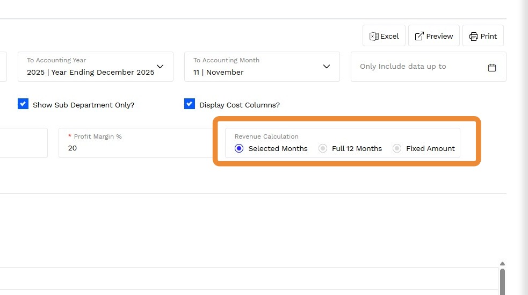Screen dimensions: 528x295
Task: Click the vertical scrollbar thumb
Action: (x=502, y=282)
